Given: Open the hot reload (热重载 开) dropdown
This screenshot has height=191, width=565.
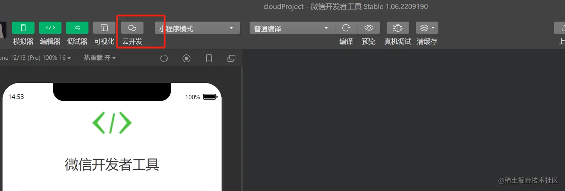Looking at the screenshot, I should [x=100, y=58].
